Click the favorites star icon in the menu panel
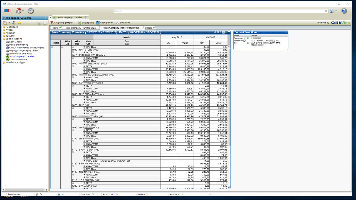Screen dimensions: 356x200 (19, 23)
